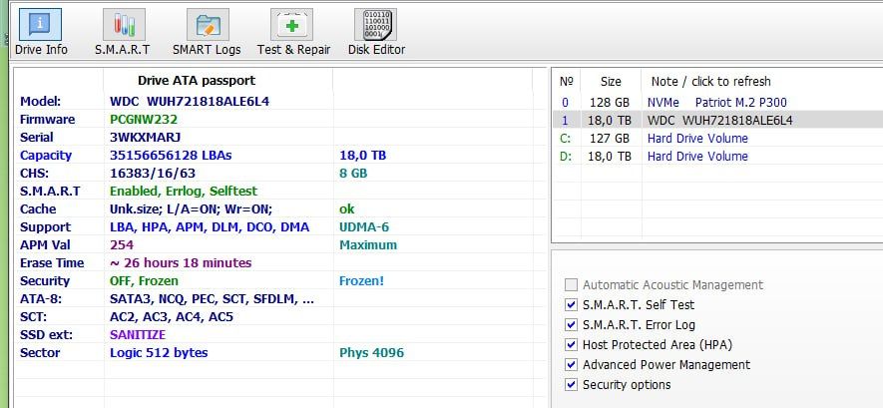Click the № column header
The height and width of the screenshot is (408, 883).
pos(566,81)
